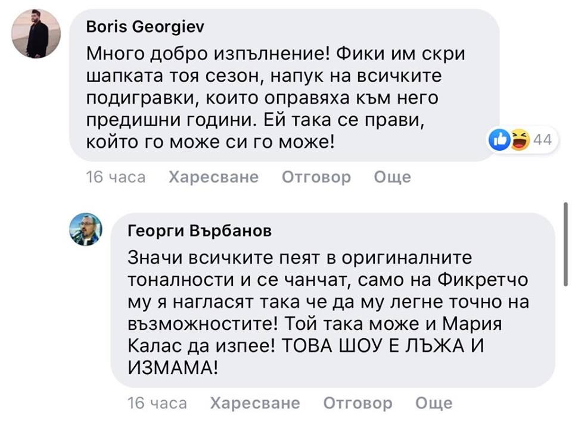Image resolution: width=572 pixels, height=427 pixels.
Task: Open Георги Върбанов's profile name link
Action: (x=200, y=230)
